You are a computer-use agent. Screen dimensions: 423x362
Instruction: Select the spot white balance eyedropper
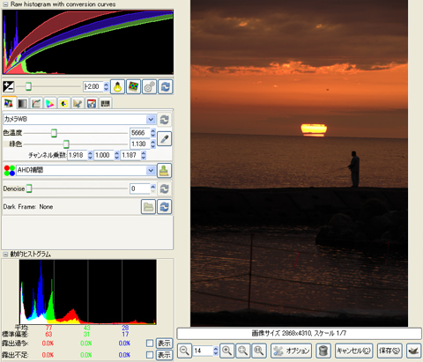[x=164, y=138]
